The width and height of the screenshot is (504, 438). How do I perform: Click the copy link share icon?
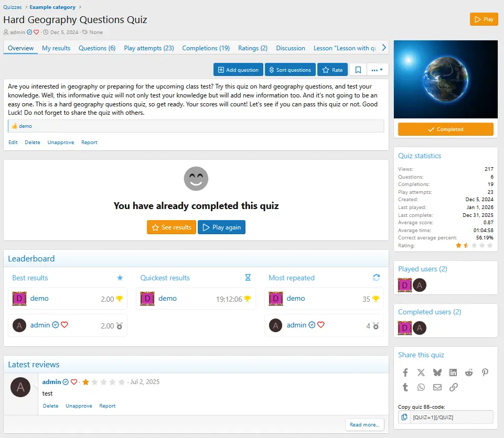point(454,387)
